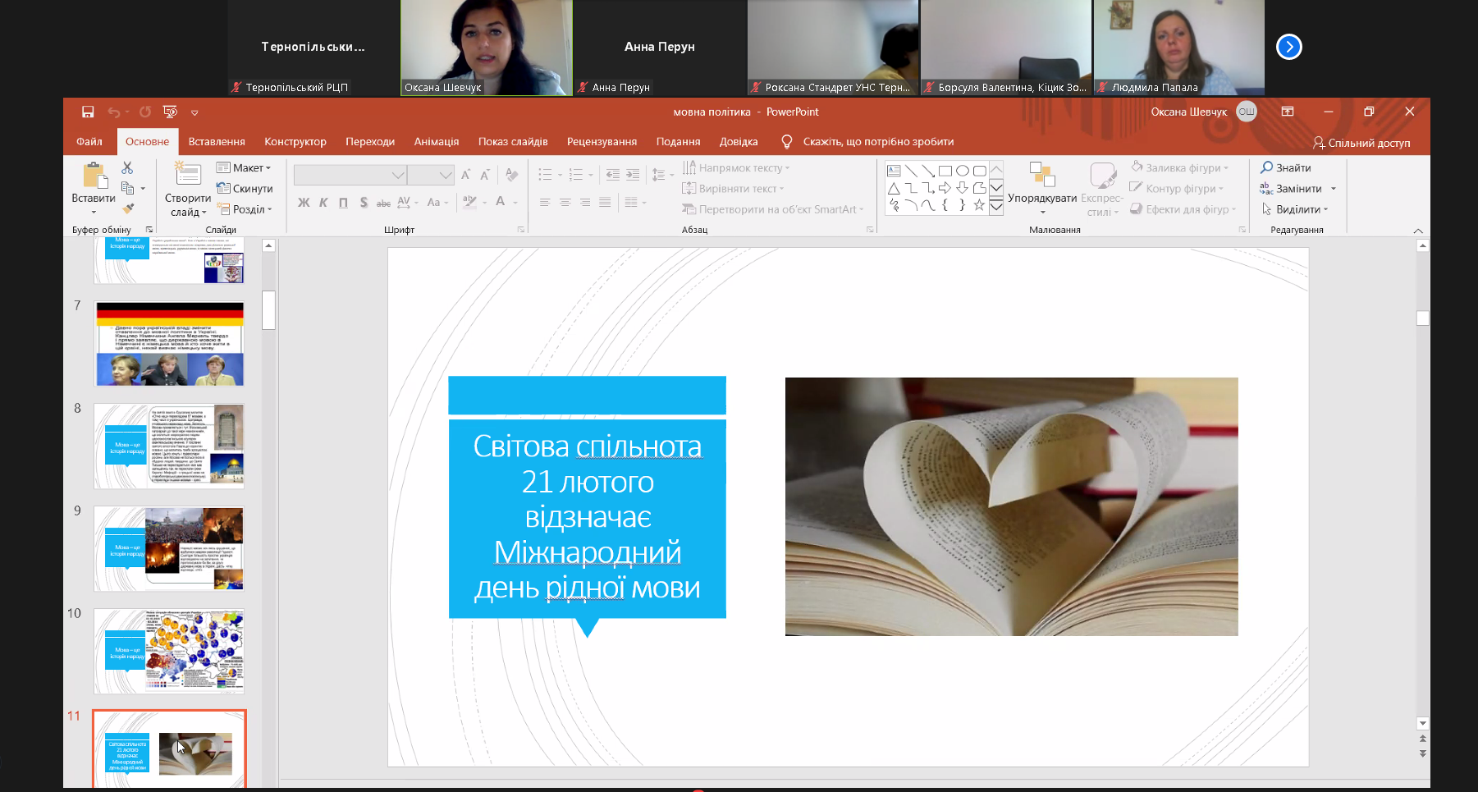Cut selection with scissors icon
1478x792 pixels.
point(127,167)
